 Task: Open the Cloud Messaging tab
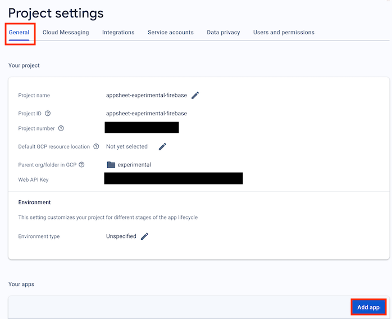[66, 33]
